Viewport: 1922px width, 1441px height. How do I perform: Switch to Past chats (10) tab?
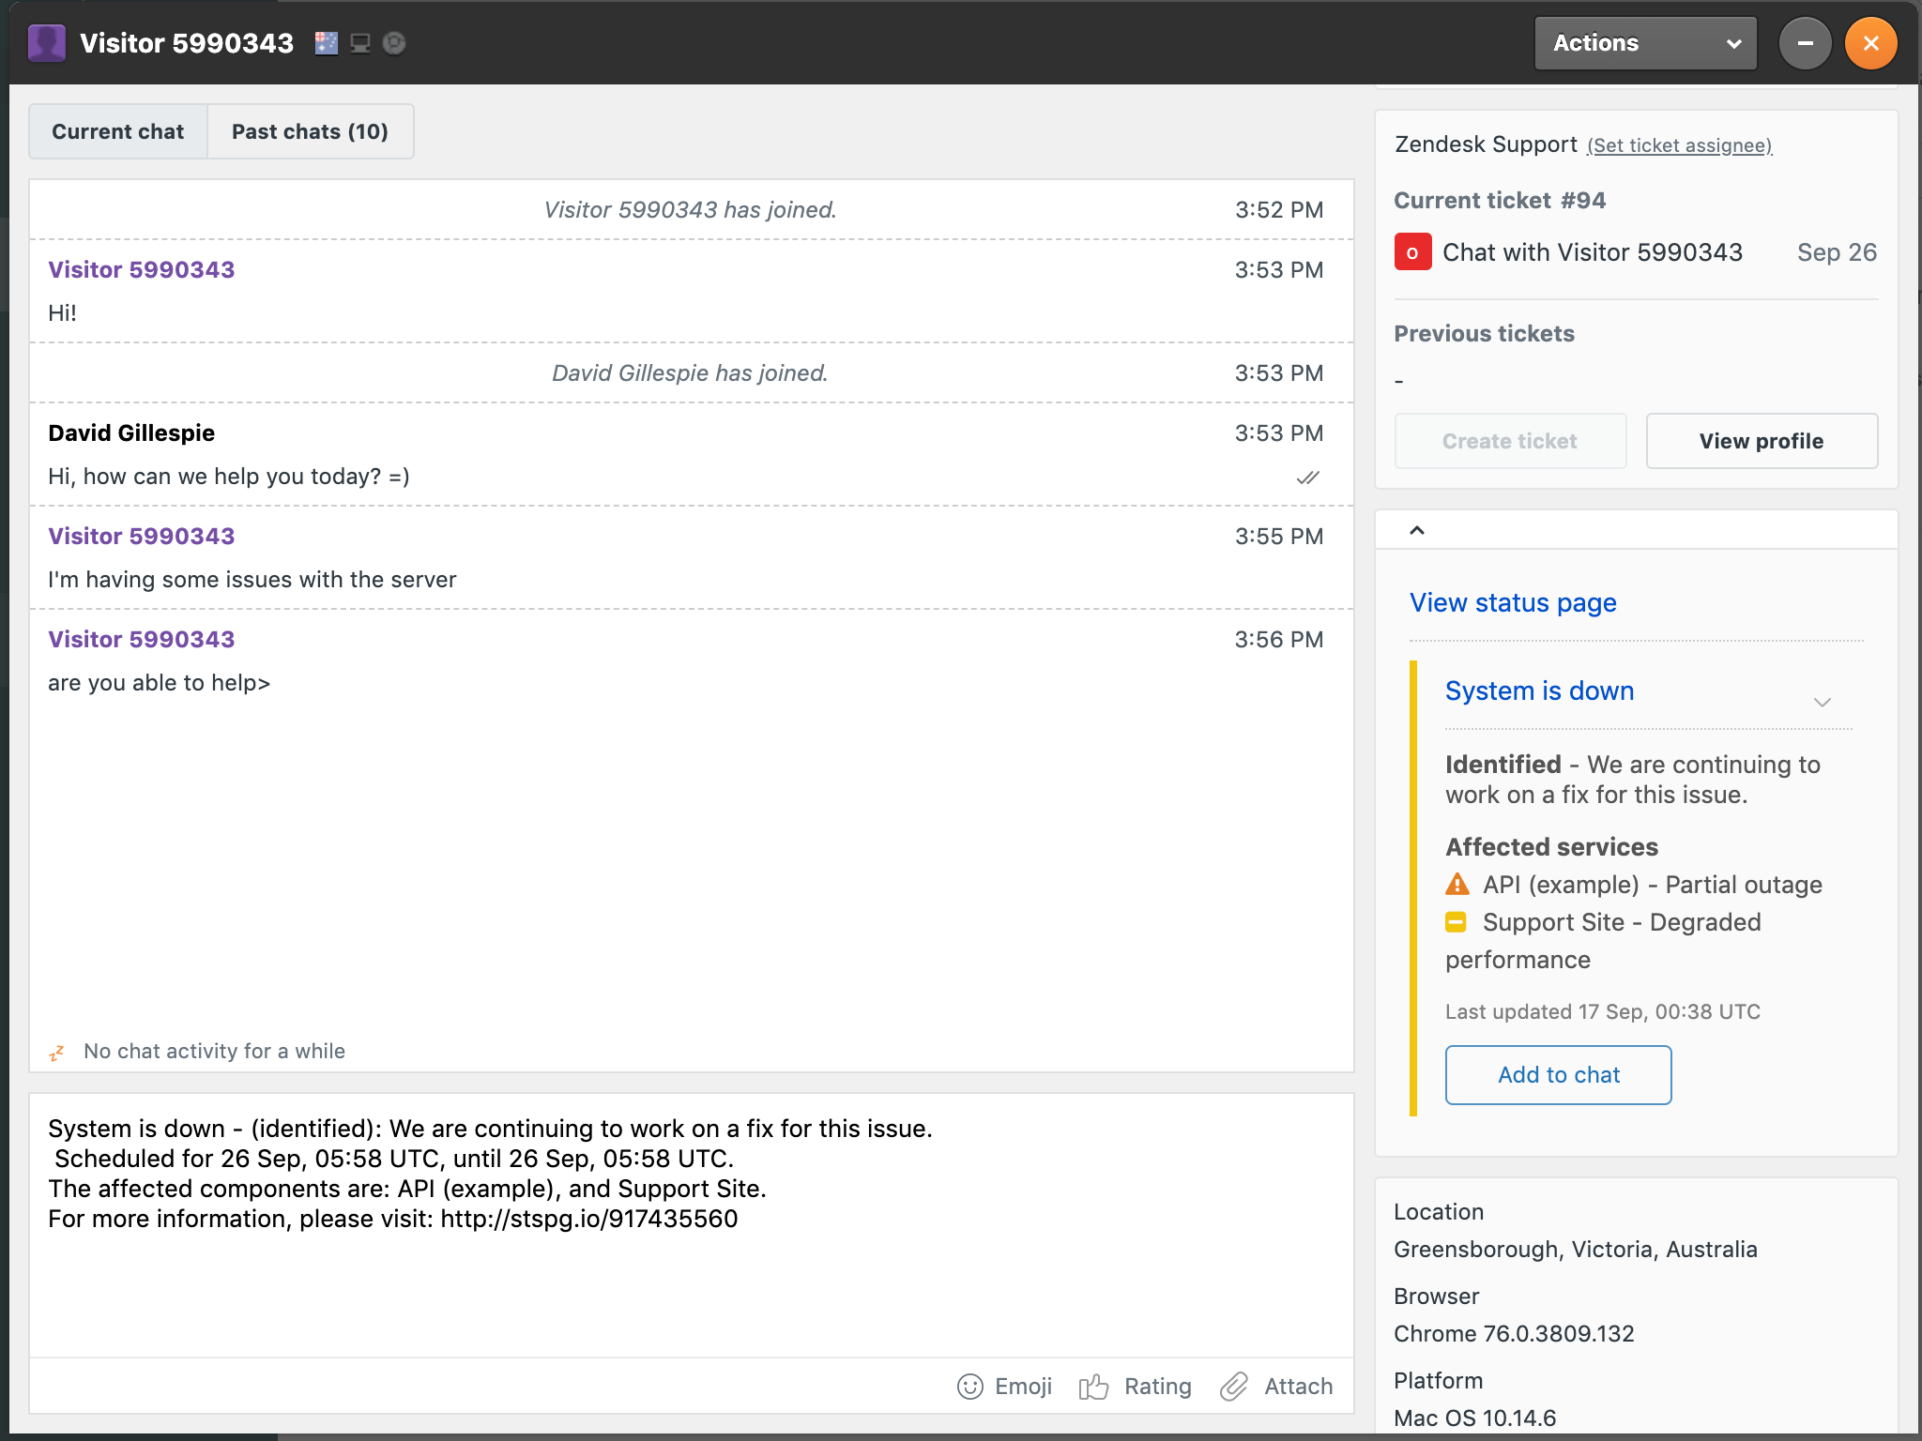(x=310, y=131)
